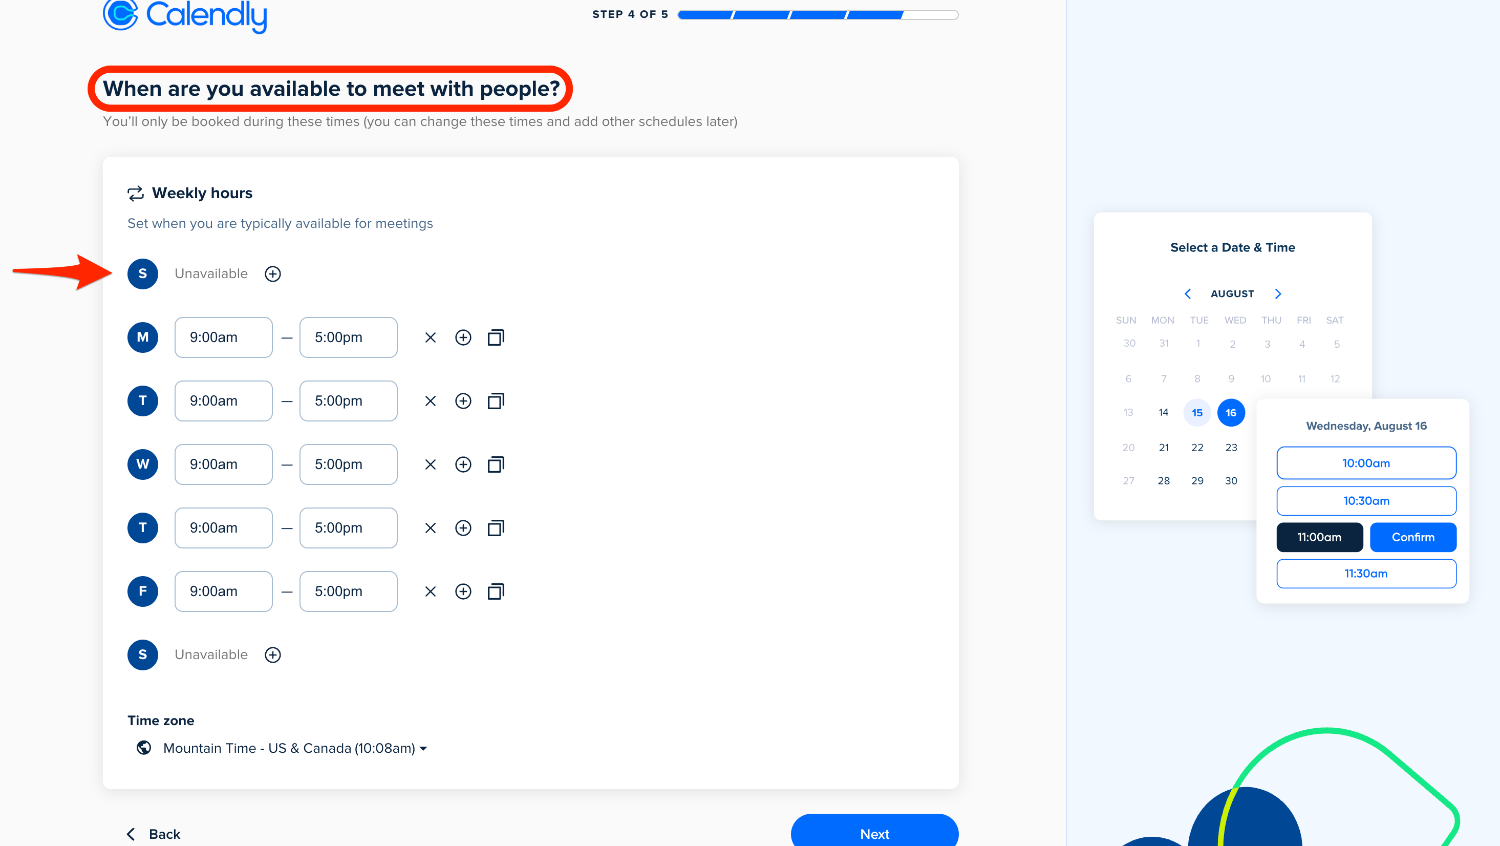Open Friday's 5:00pm end time dropdown
1500x846 pixels.
click(348, 591)
